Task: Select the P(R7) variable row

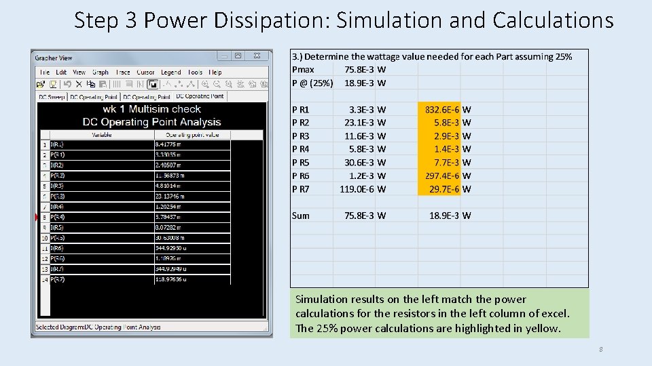Action: click(x=102, y=279)
